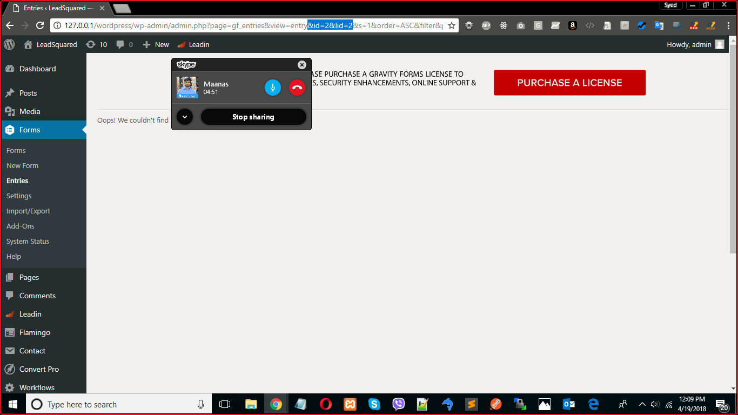738x415 pixels.
Task: Open Skype from the taskbar
Action: point(374,404)
